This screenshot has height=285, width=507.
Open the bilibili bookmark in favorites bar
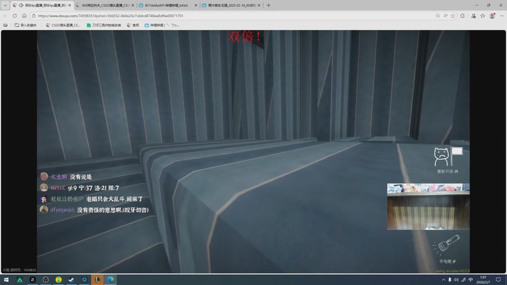coord(162,25)
